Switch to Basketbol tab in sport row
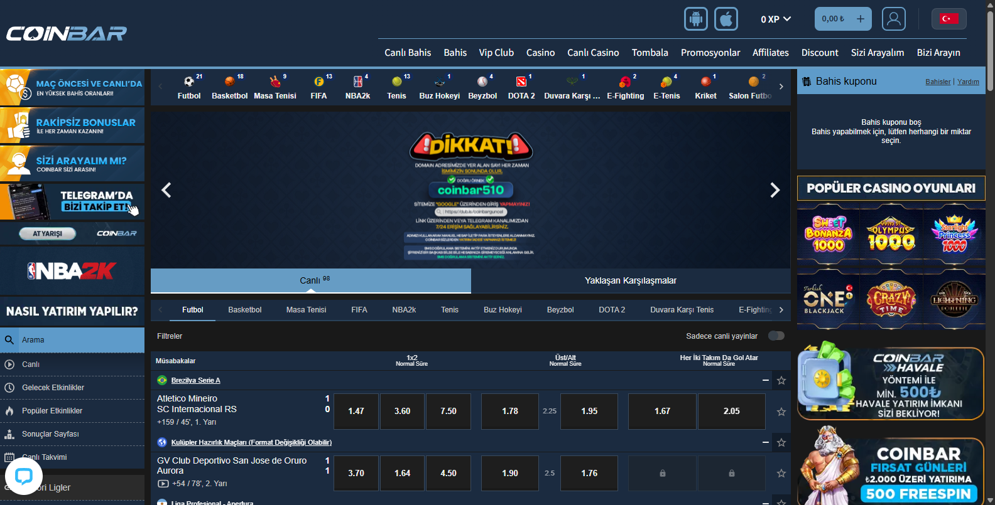 pyautogui.click(x=245, y=310)
